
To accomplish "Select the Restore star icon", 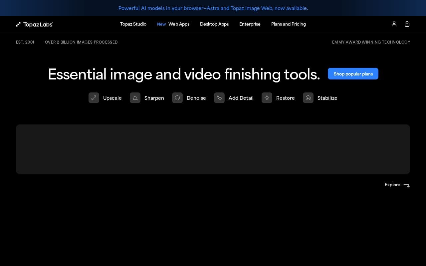I will click(267, 98).
